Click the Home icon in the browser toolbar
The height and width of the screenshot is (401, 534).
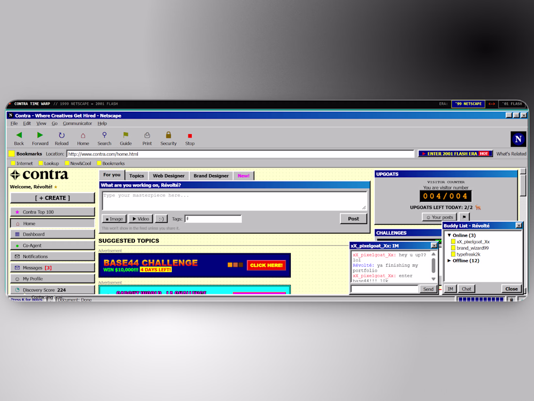83,136
